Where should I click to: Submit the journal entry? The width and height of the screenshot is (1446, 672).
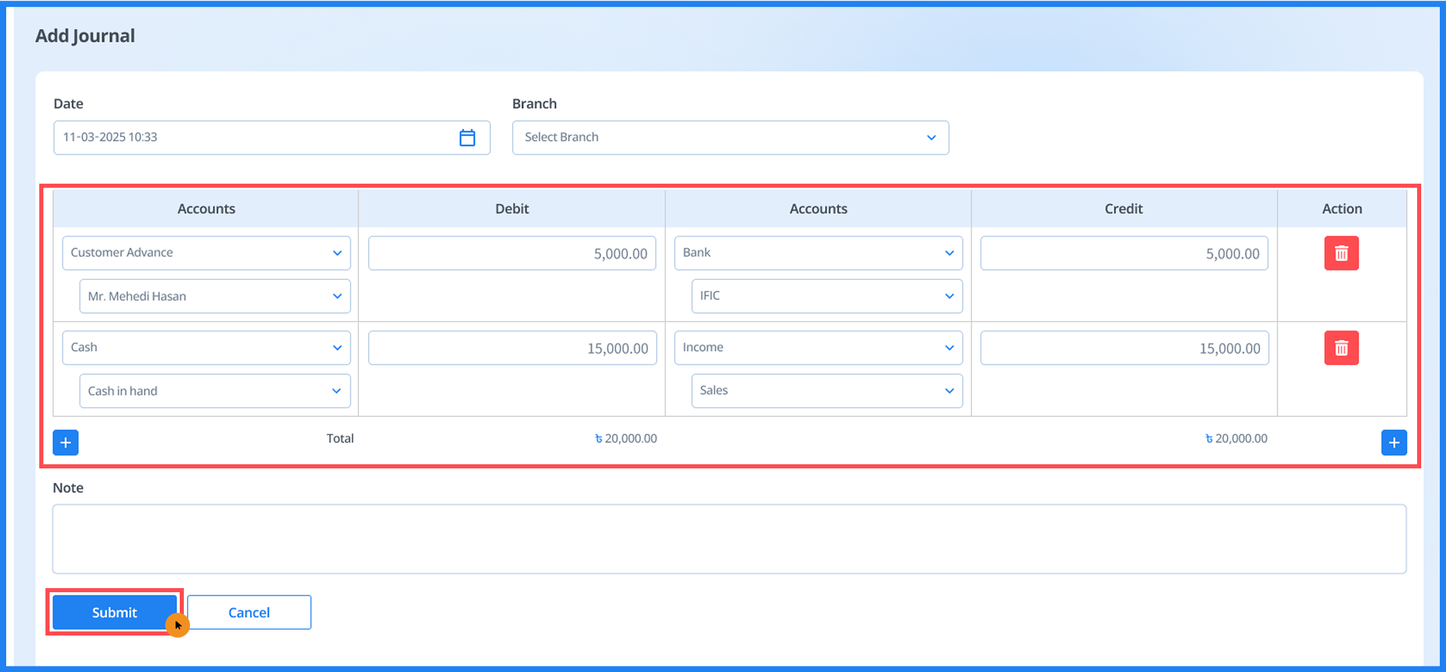click(114, 612)
